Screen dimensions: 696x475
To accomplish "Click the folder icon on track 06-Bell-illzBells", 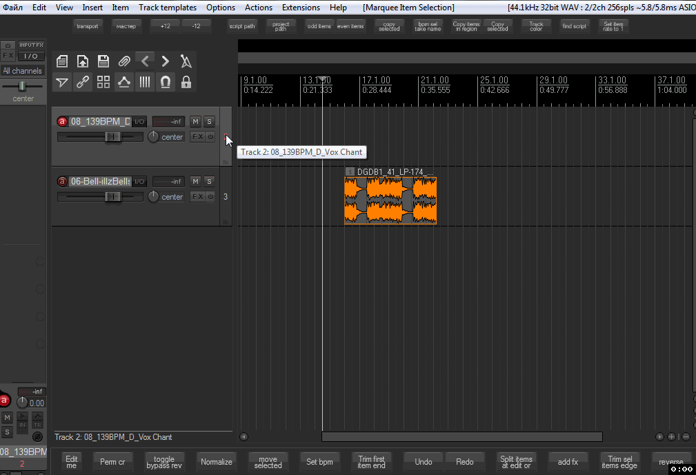I will [x=226, y=222].
